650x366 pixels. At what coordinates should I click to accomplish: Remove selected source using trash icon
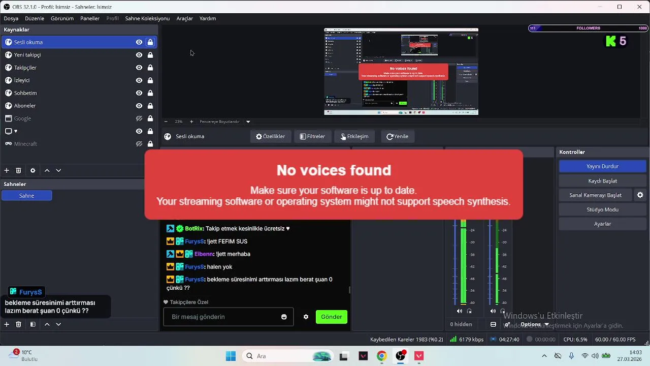point(18,171)
